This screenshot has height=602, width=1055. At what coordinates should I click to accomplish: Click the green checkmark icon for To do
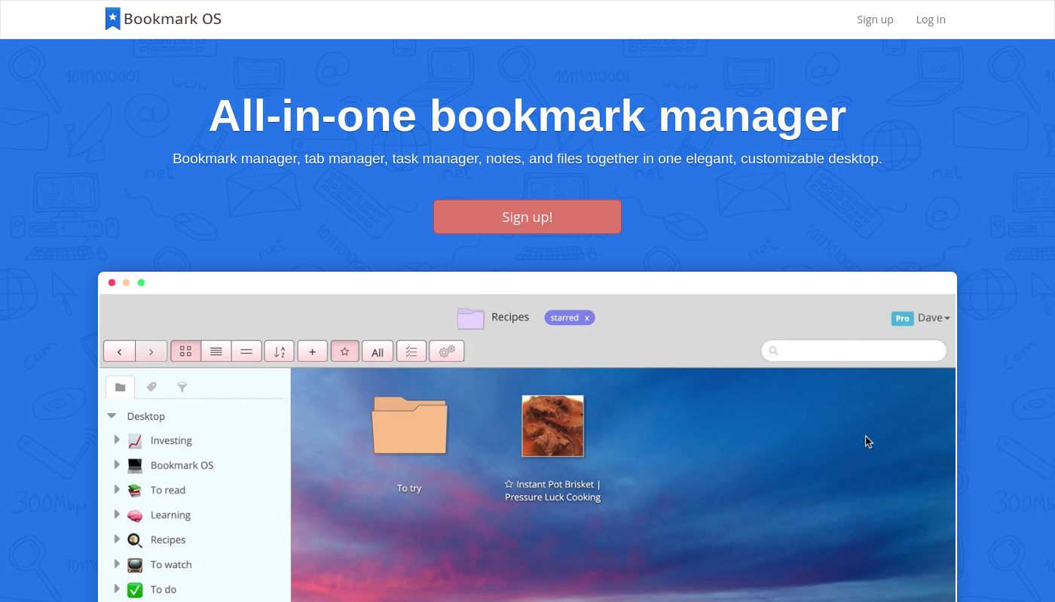pos(135,590)
